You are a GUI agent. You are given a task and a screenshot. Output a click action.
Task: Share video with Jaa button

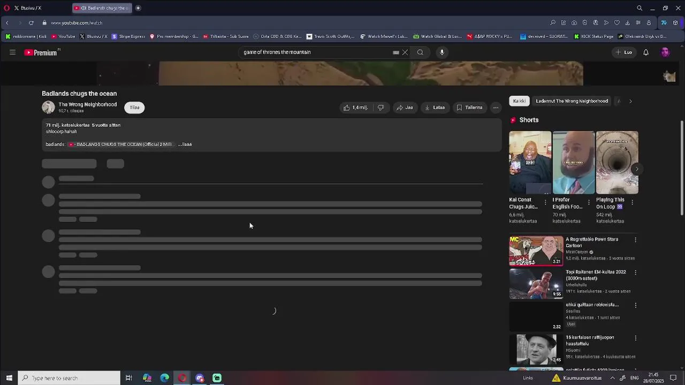pos(405,107)
